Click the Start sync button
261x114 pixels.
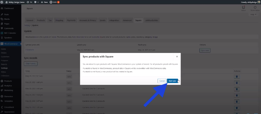click(x=172, y=81)
